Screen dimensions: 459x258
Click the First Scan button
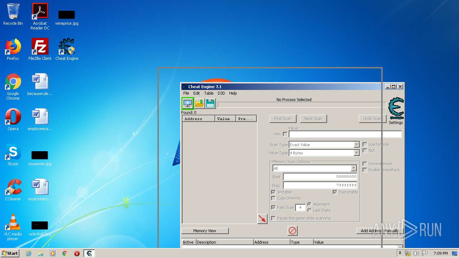[283, 119]
